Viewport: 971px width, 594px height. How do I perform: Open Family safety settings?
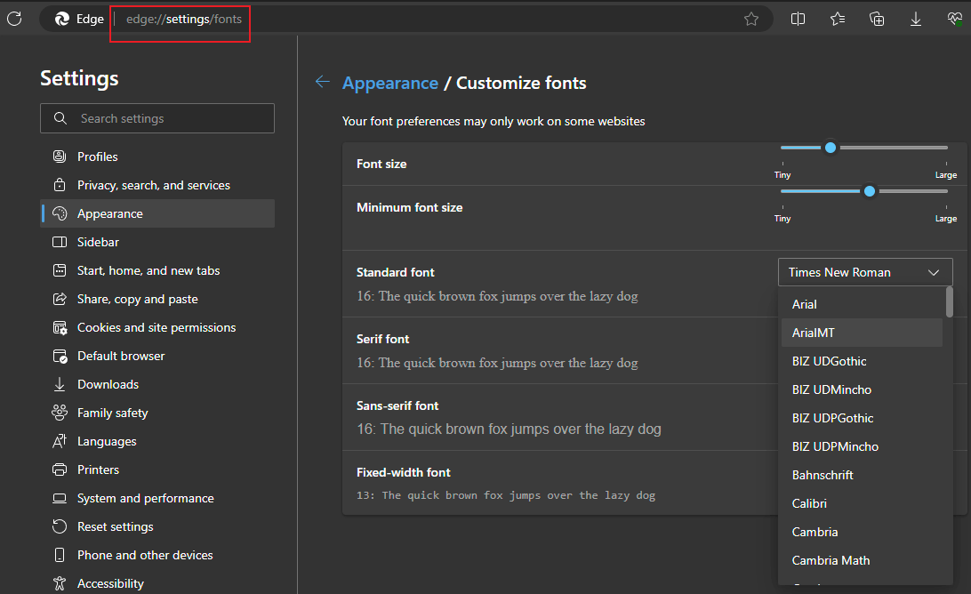[157, 413]
